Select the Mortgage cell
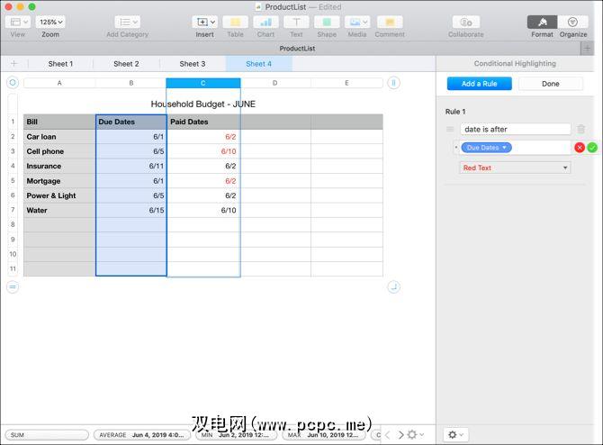Screen dimensions: 603x445 point(59,181)
